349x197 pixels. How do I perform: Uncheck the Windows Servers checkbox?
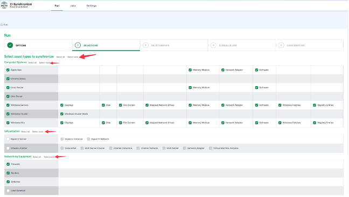tap(8, 105)
